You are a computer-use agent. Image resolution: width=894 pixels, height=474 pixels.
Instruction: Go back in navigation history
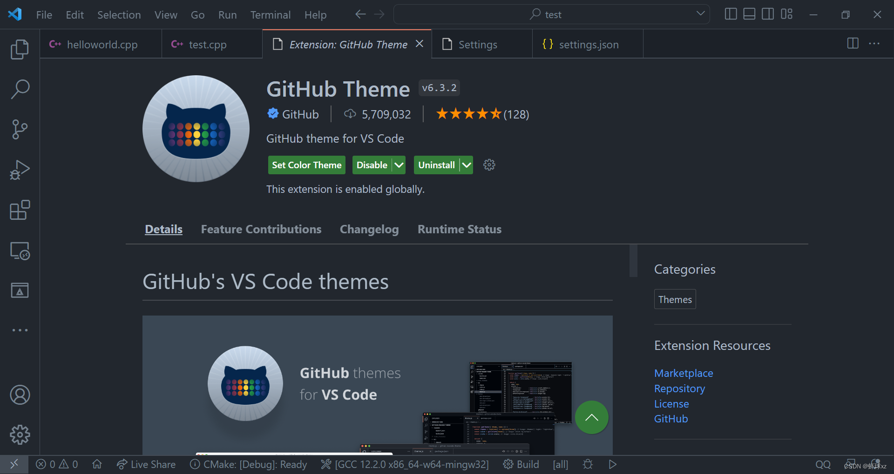360,14
